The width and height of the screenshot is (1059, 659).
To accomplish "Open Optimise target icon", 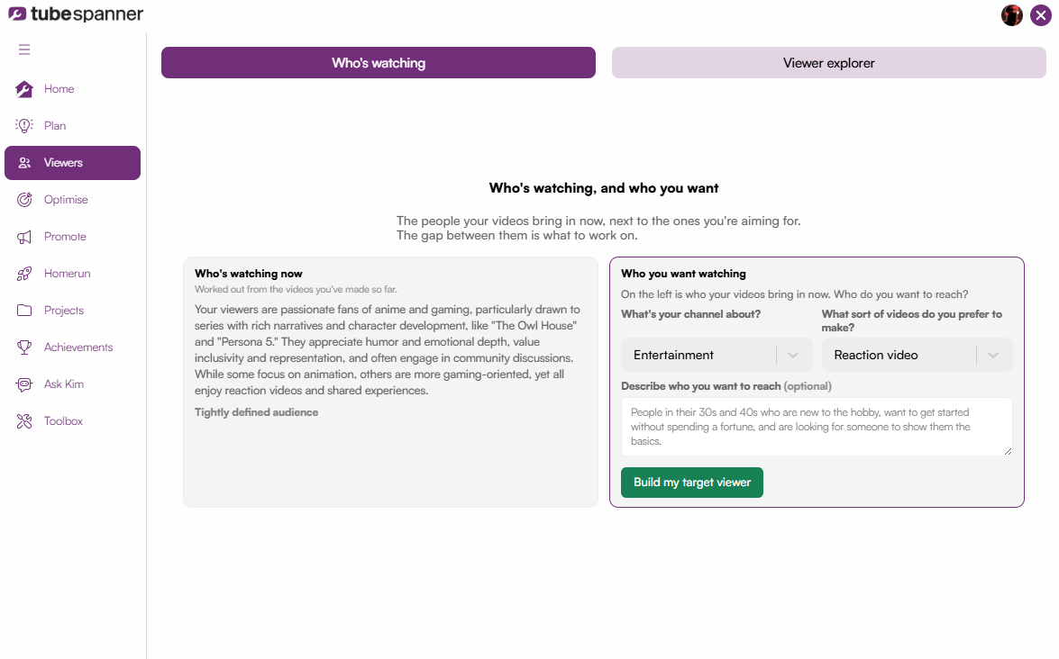I will (x=24, y=200).
